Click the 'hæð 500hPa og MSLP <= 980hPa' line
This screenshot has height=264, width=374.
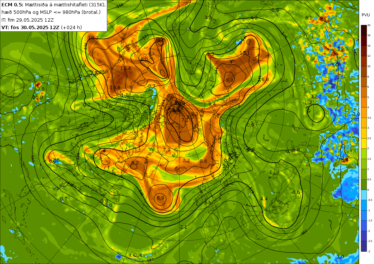[51, 12]
